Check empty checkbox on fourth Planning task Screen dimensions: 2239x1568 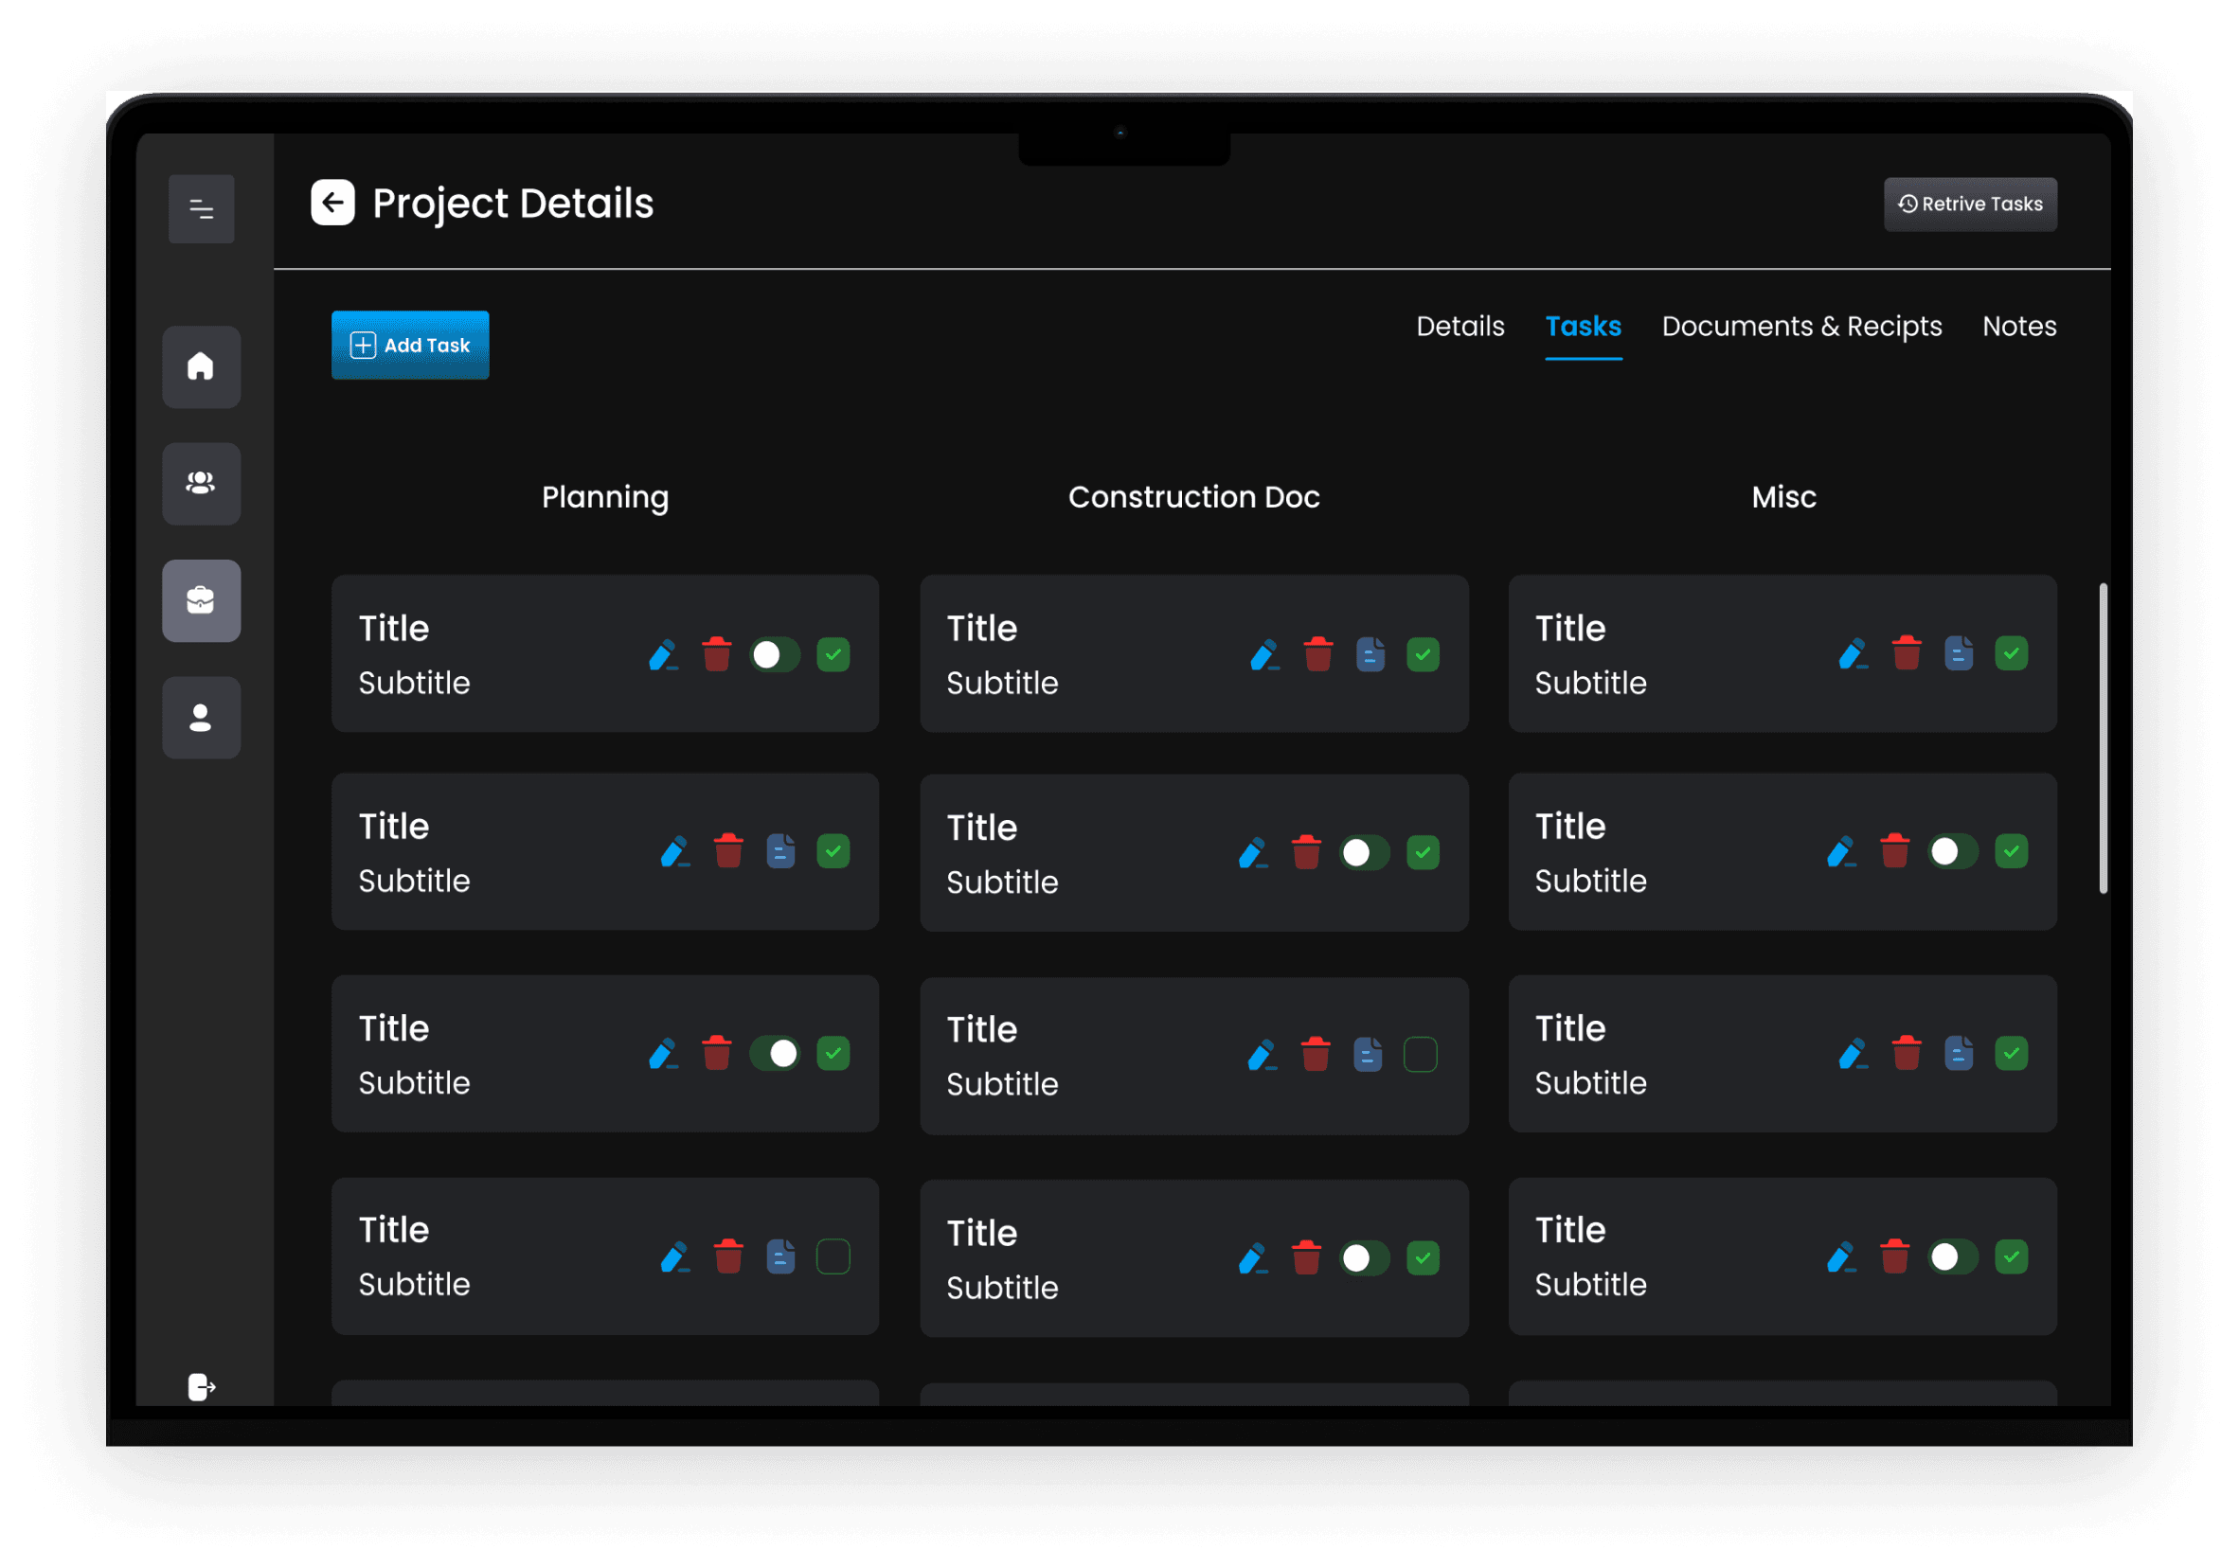(833, 1256)
